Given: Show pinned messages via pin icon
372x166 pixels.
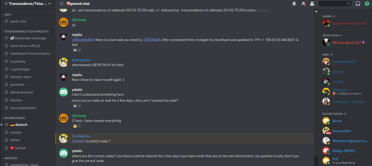Looking at the screenshot, I should tap(303, 4).
